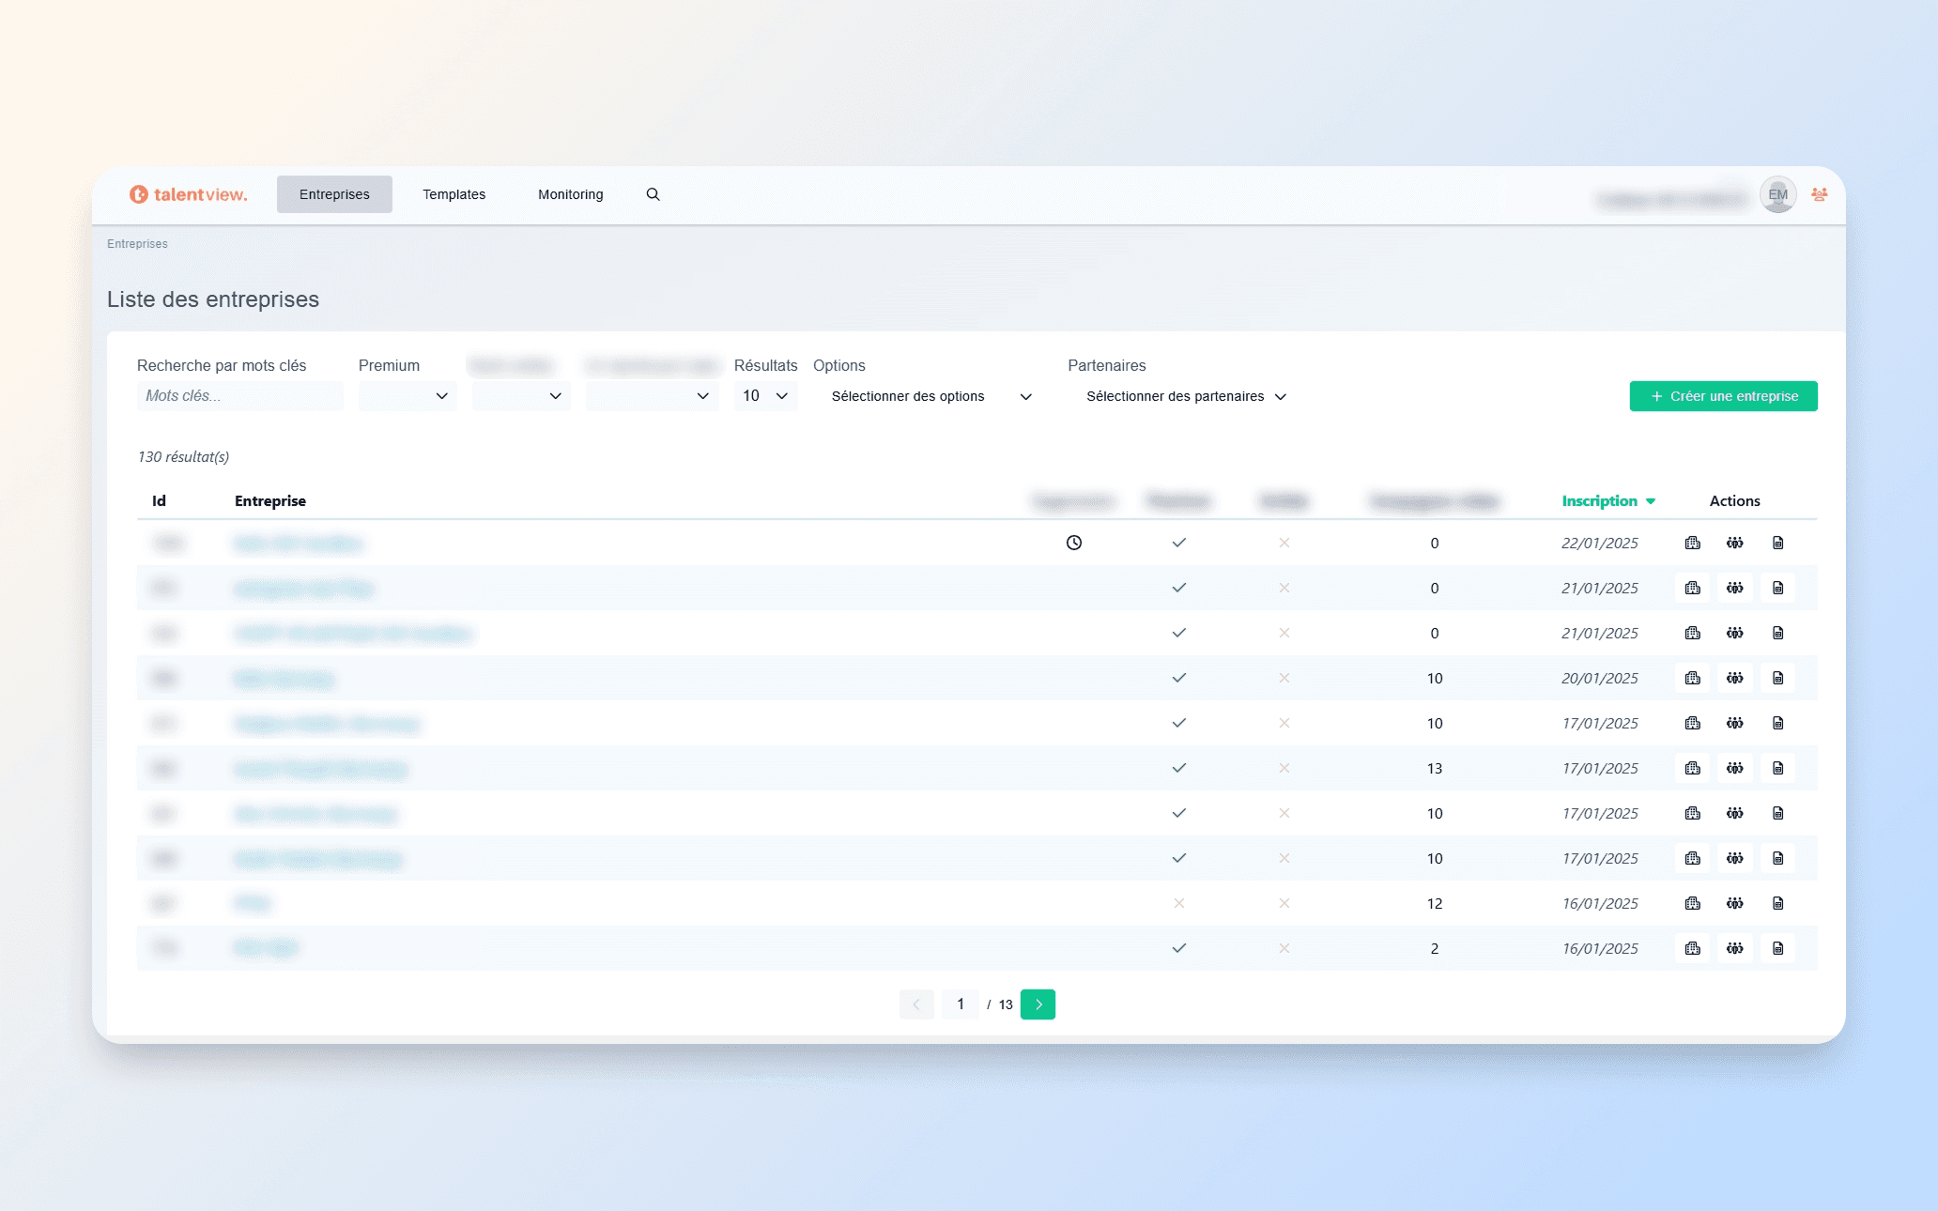Click building icon in the 22/01/2025 row
Image resolution: width=1938 pixels, height=1211 pixels.
1692,543
